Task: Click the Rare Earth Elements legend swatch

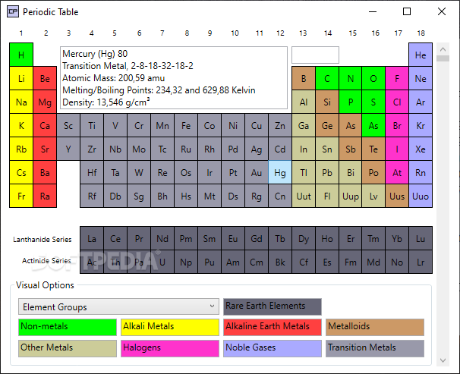Action: click(273, 306)
